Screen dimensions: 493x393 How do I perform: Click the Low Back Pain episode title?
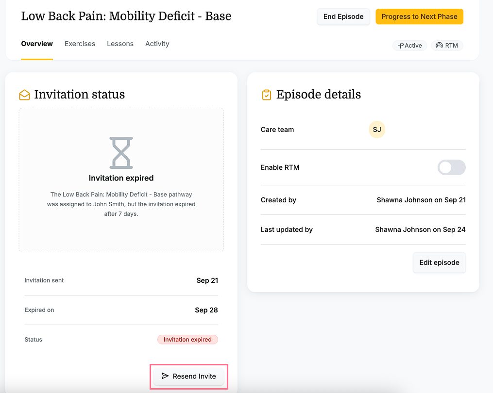126,16
